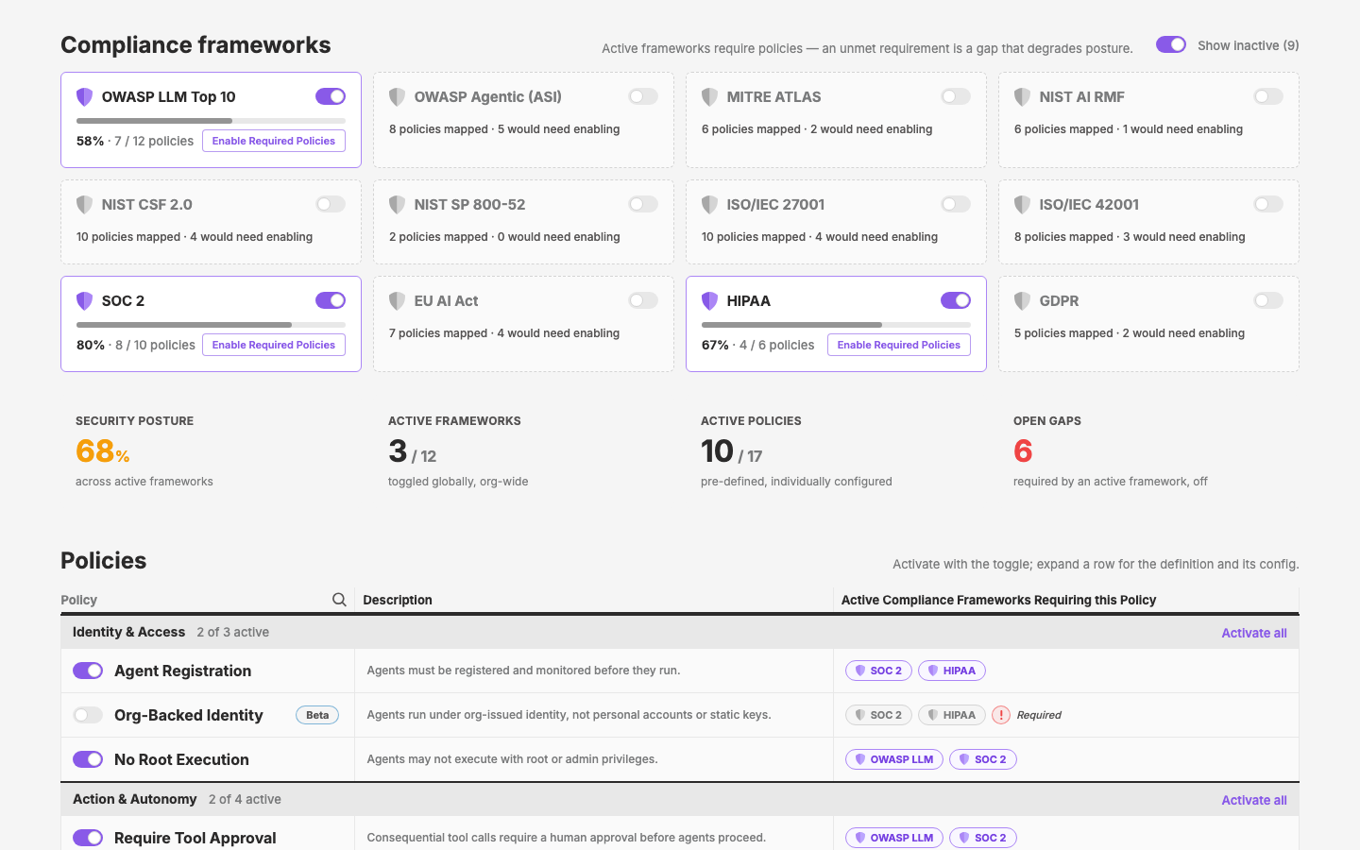Expand the Require Tool Approval policy row
This screenshot has width=1360, height=850.
click(680, 835)
